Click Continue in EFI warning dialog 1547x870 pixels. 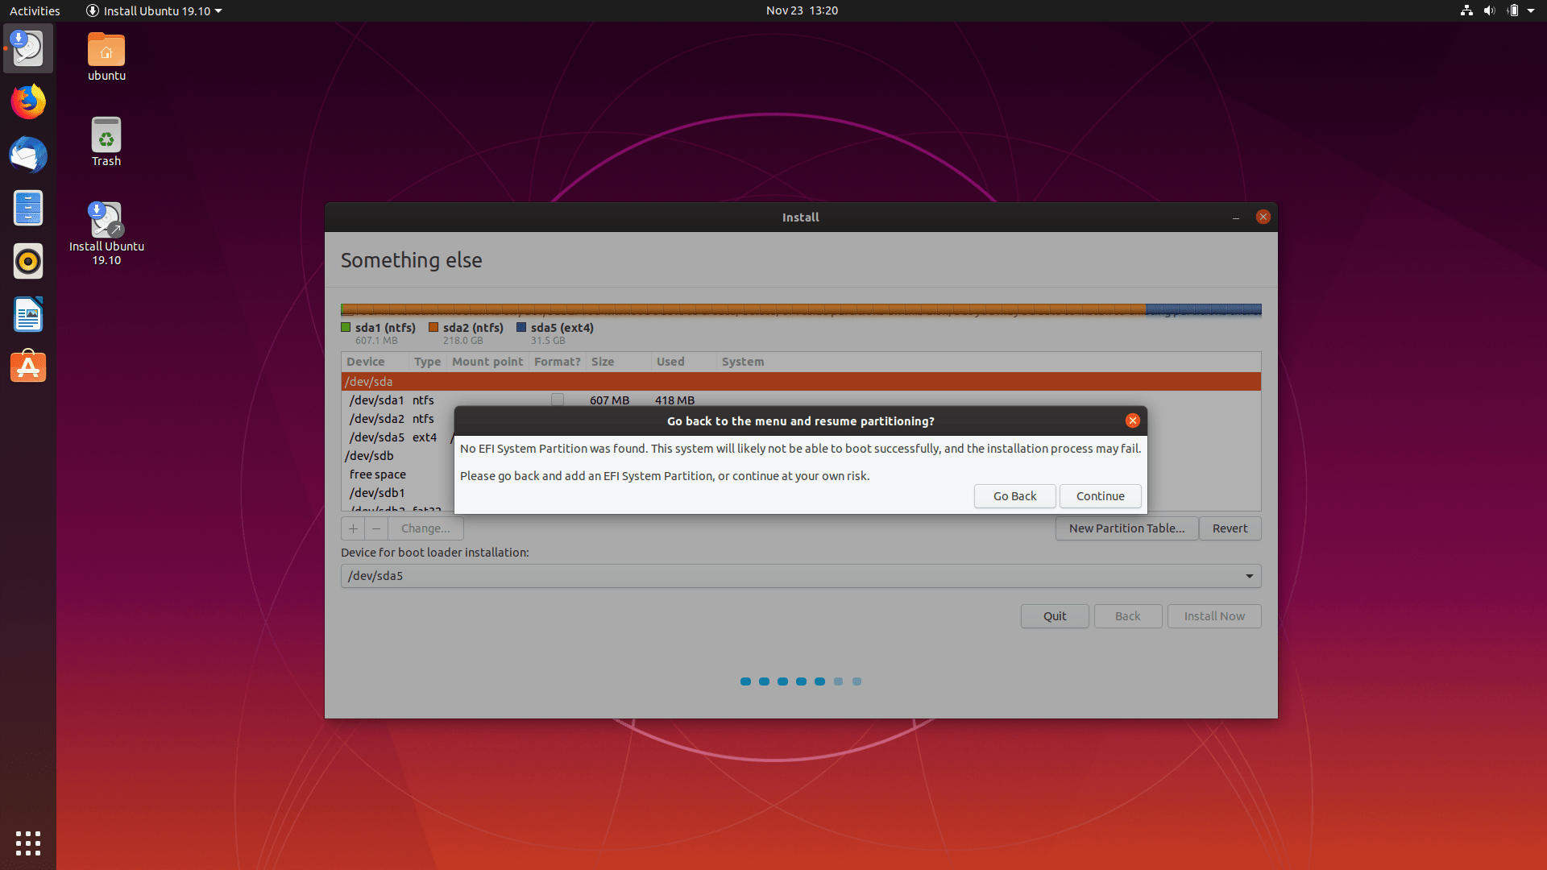point(1100,496)
